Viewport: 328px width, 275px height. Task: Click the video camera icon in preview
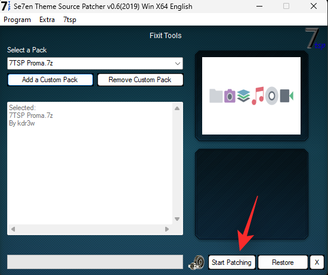[287, 96]
